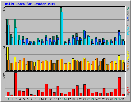Image resolution: width=131 pixels, height=102 pixels.
Task: Click day 30 on the x-axis
Action: click(x=119, y=99)
